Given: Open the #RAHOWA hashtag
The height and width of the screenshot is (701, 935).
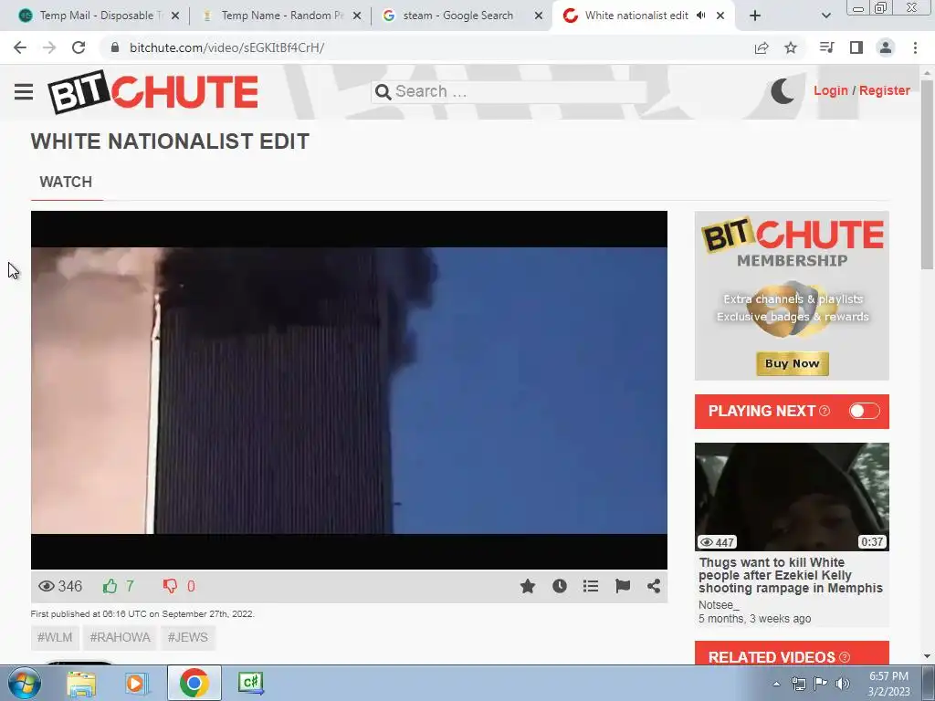Looking at the screenshot, I should (120, 637).
